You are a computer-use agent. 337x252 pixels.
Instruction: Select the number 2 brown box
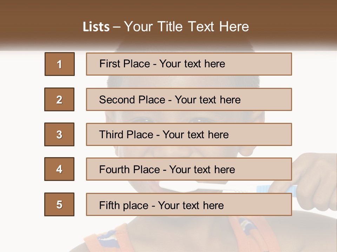click(59, 99)
